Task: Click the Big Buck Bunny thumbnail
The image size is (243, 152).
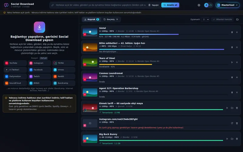Action: 90,139
